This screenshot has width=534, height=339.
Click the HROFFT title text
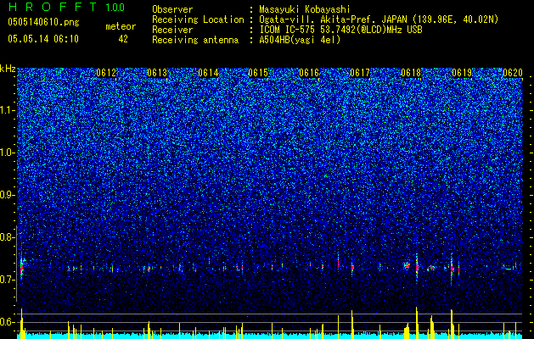click(52, 7)
